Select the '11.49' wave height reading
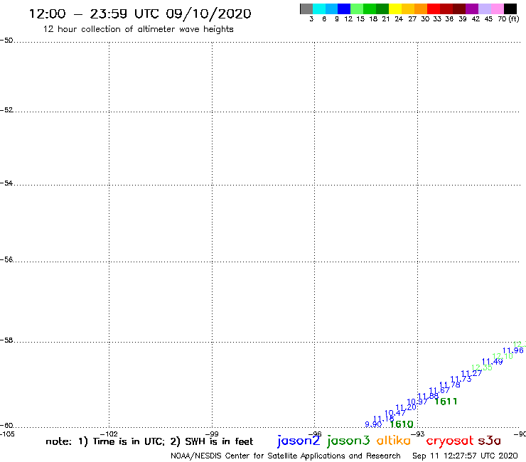The height and width of the screenshot is (462, 526). coord(492,362)
